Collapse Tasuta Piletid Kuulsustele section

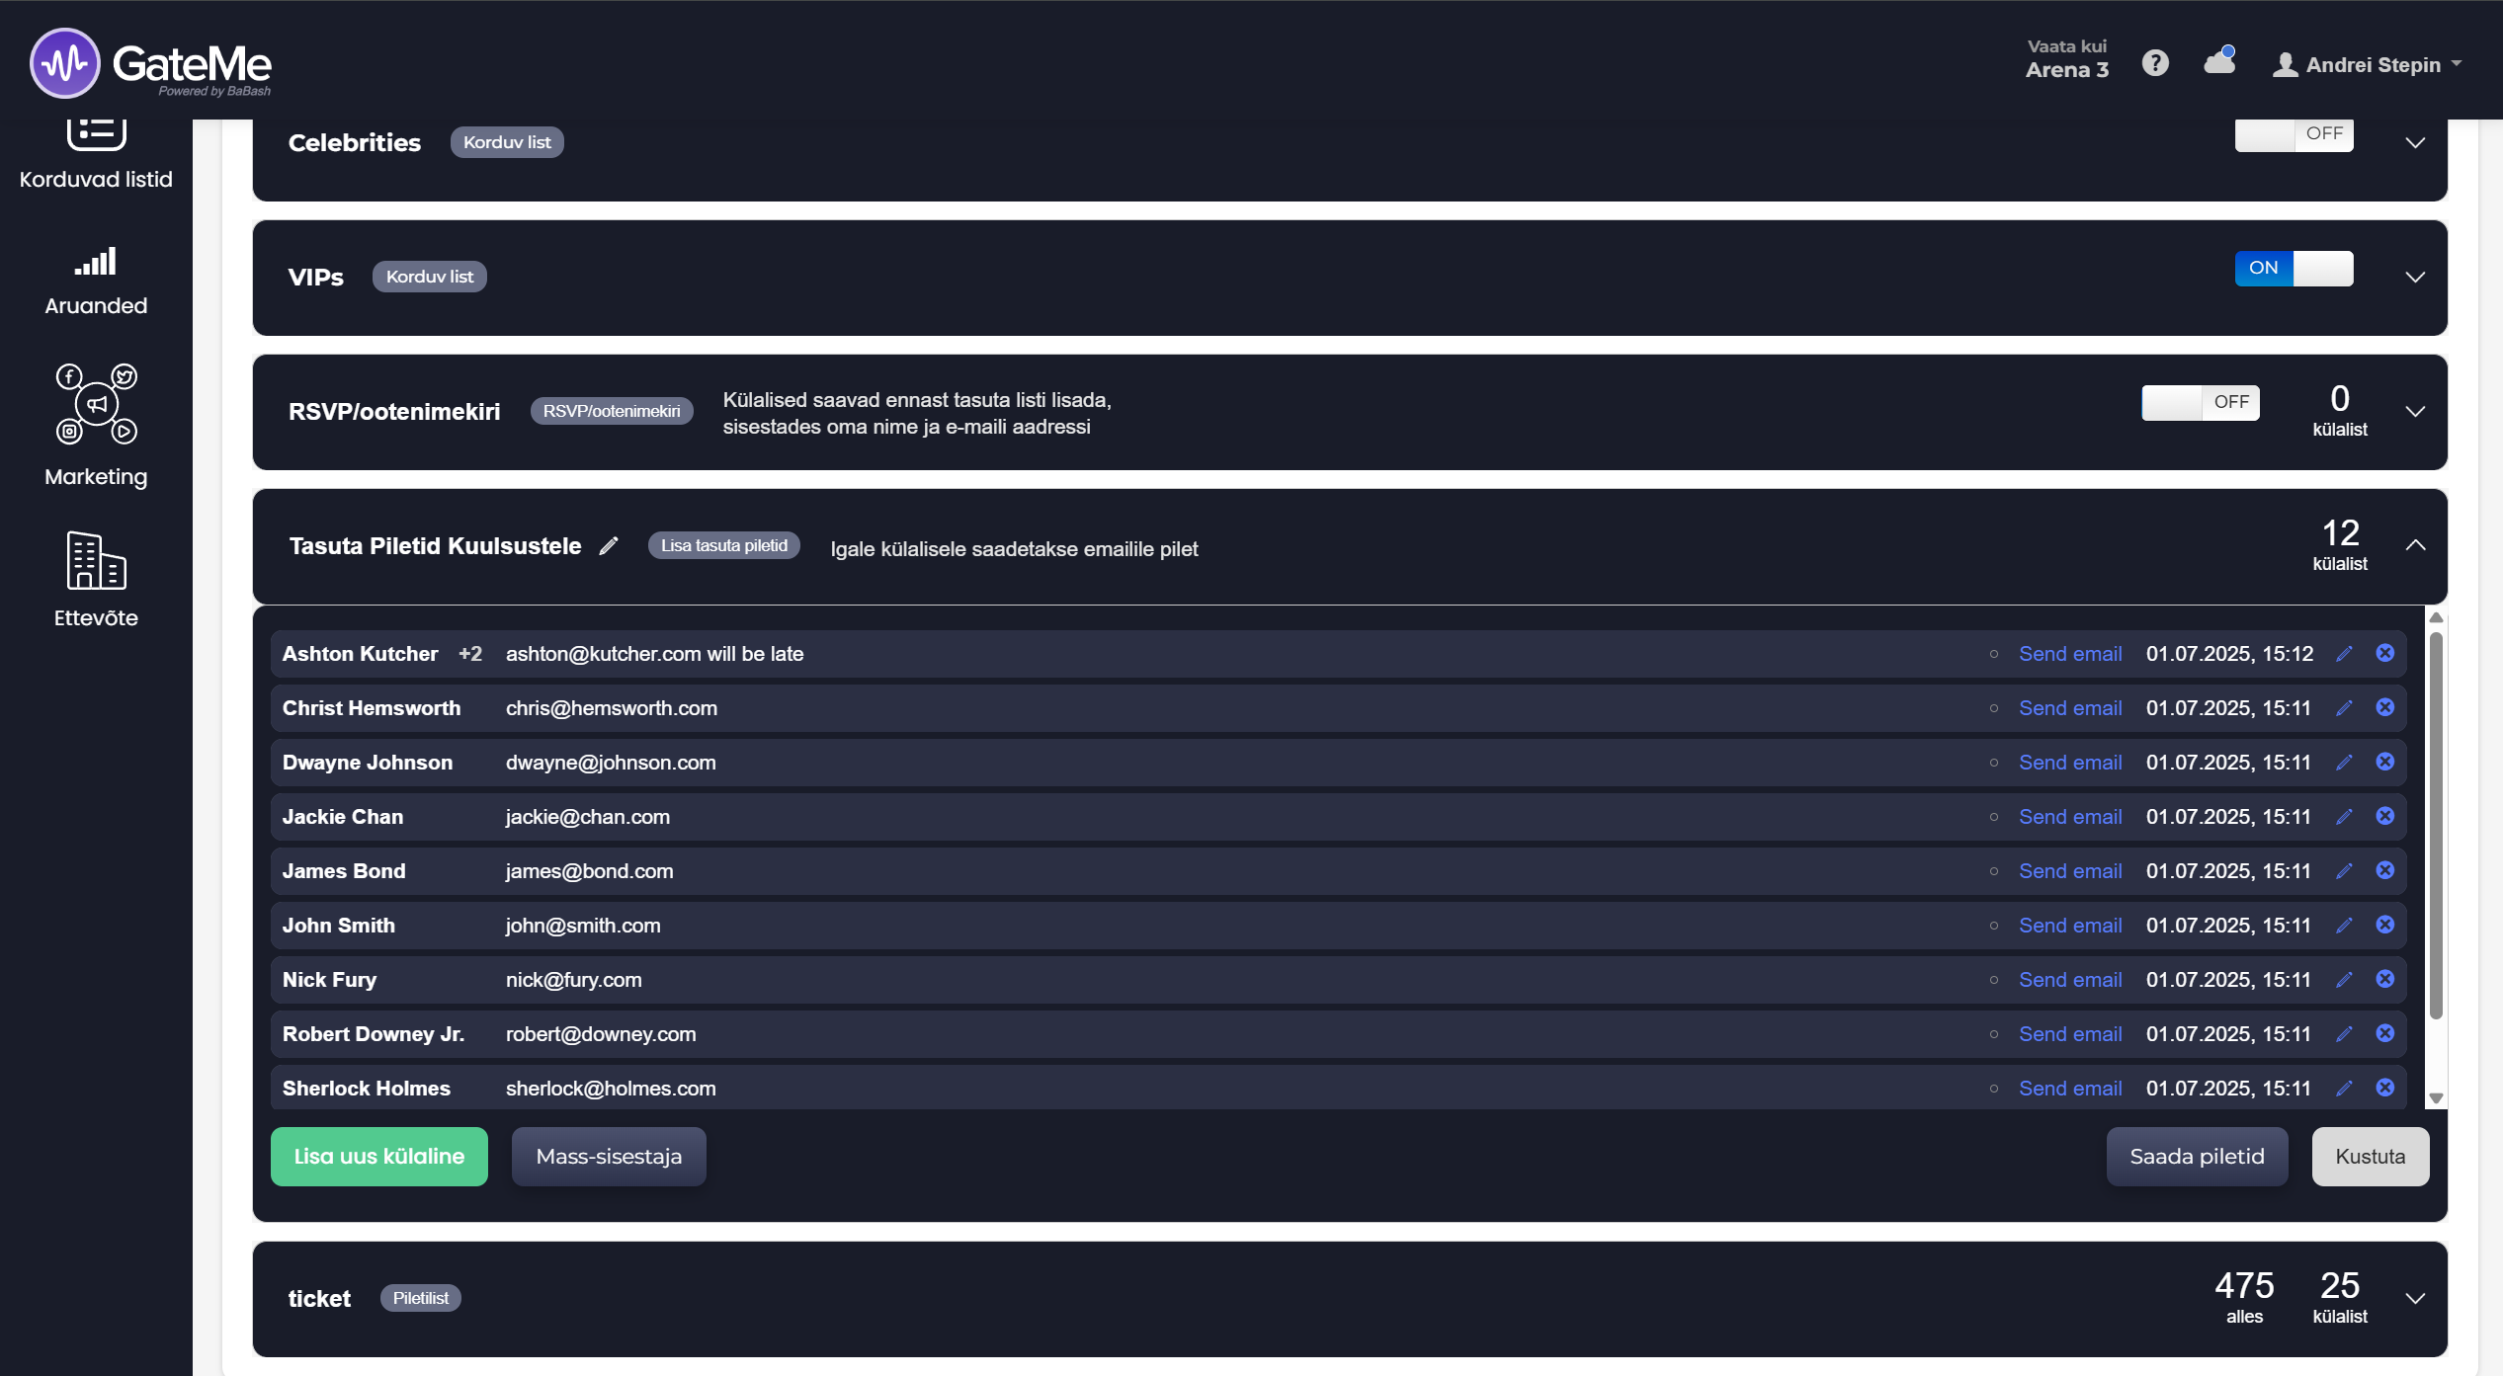point(2415,545)
